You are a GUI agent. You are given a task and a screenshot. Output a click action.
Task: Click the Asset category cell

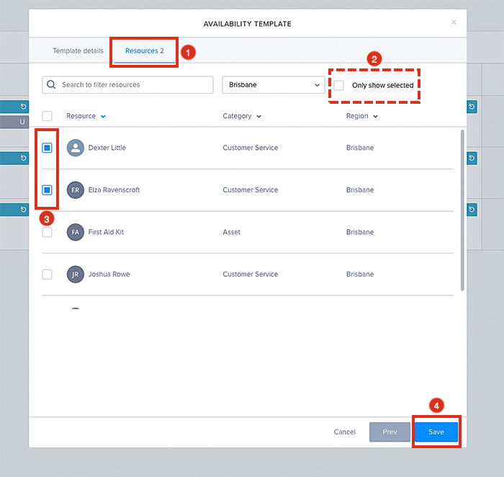(231, 232)
